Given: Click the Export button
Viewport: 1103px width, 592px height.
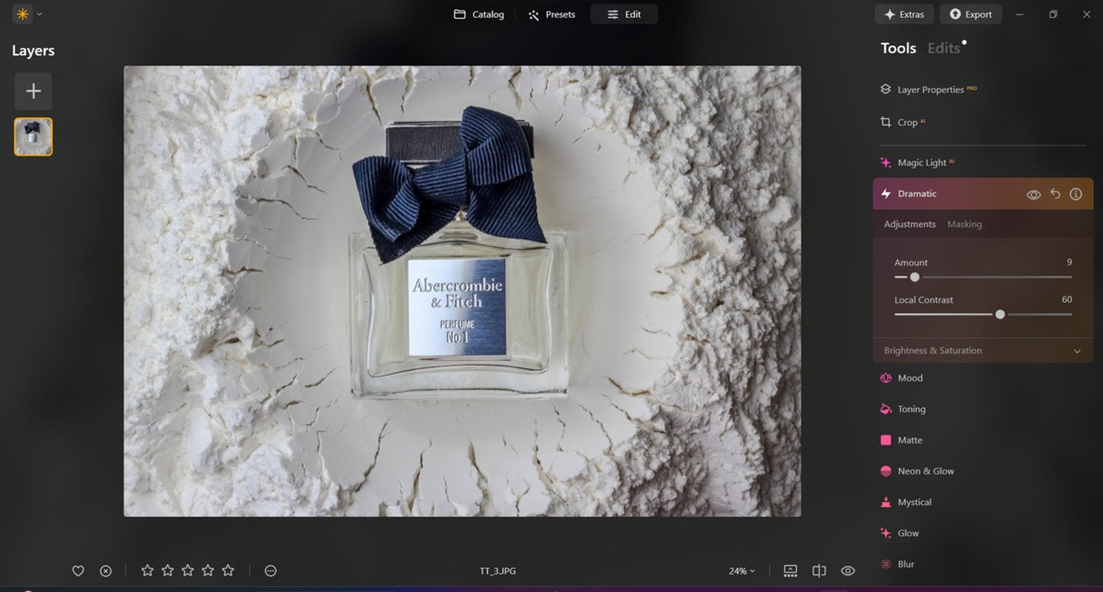Looking at the screenshot, I should pyautogui.click(x=971, y=14).
